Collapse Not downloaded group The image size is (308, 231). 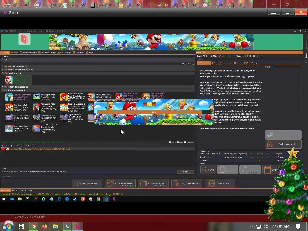tap(3, 90)
